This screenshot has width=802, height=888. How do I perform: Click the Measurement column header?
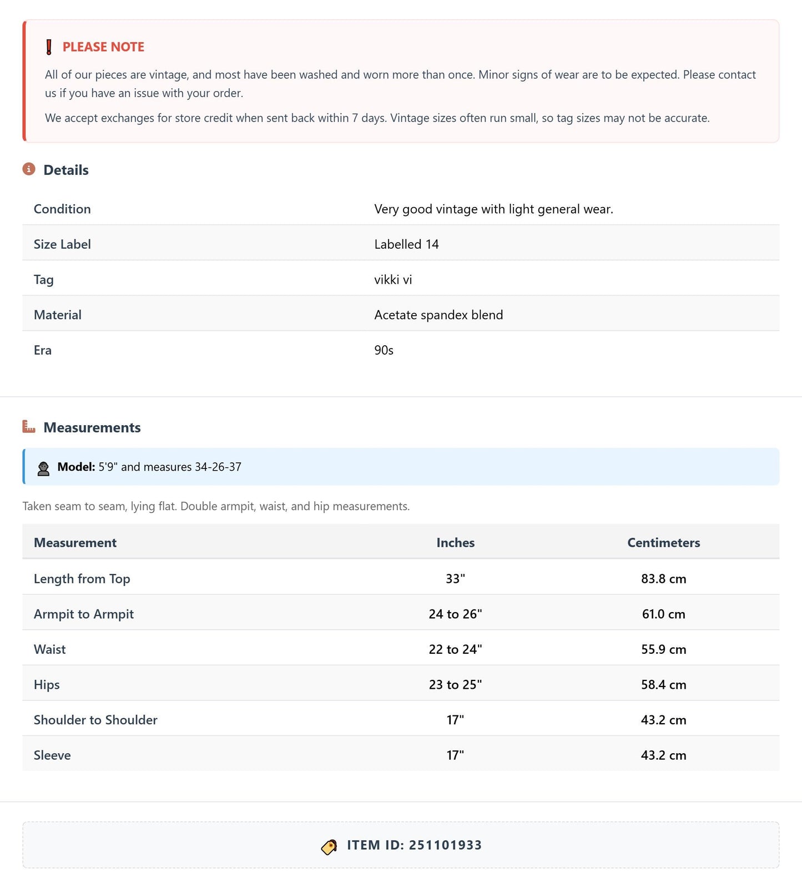(75, 543)
